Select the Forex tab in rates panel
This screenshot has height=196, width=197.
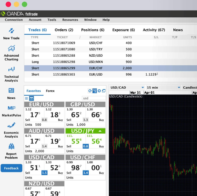click(x=50, y=91)
